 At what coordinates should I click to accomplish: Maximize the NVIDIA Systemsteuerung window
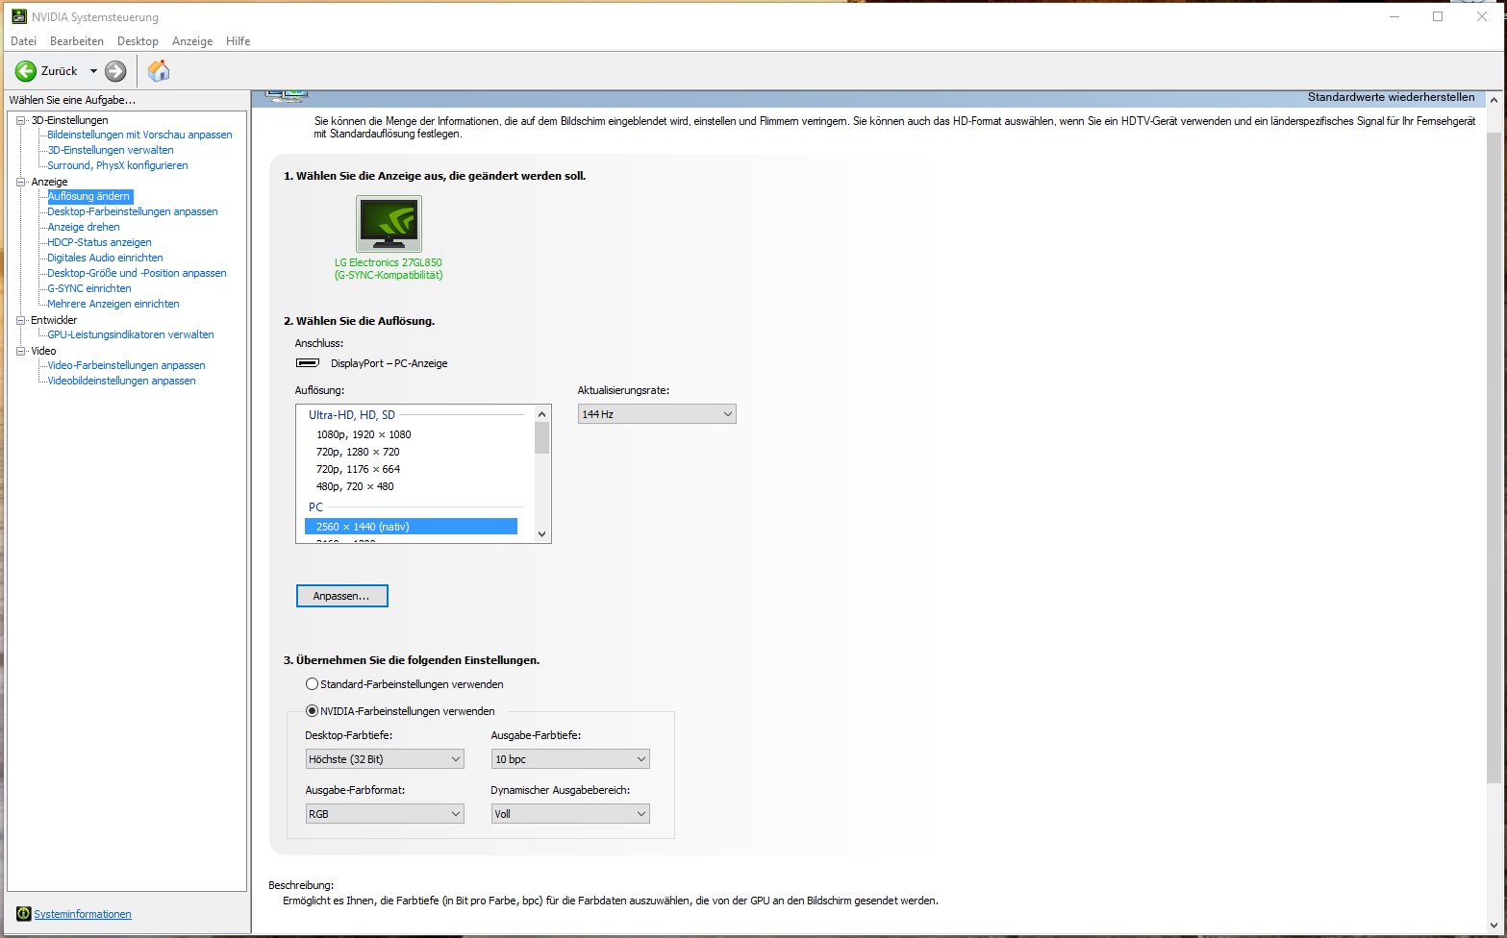coord(1438,16)
